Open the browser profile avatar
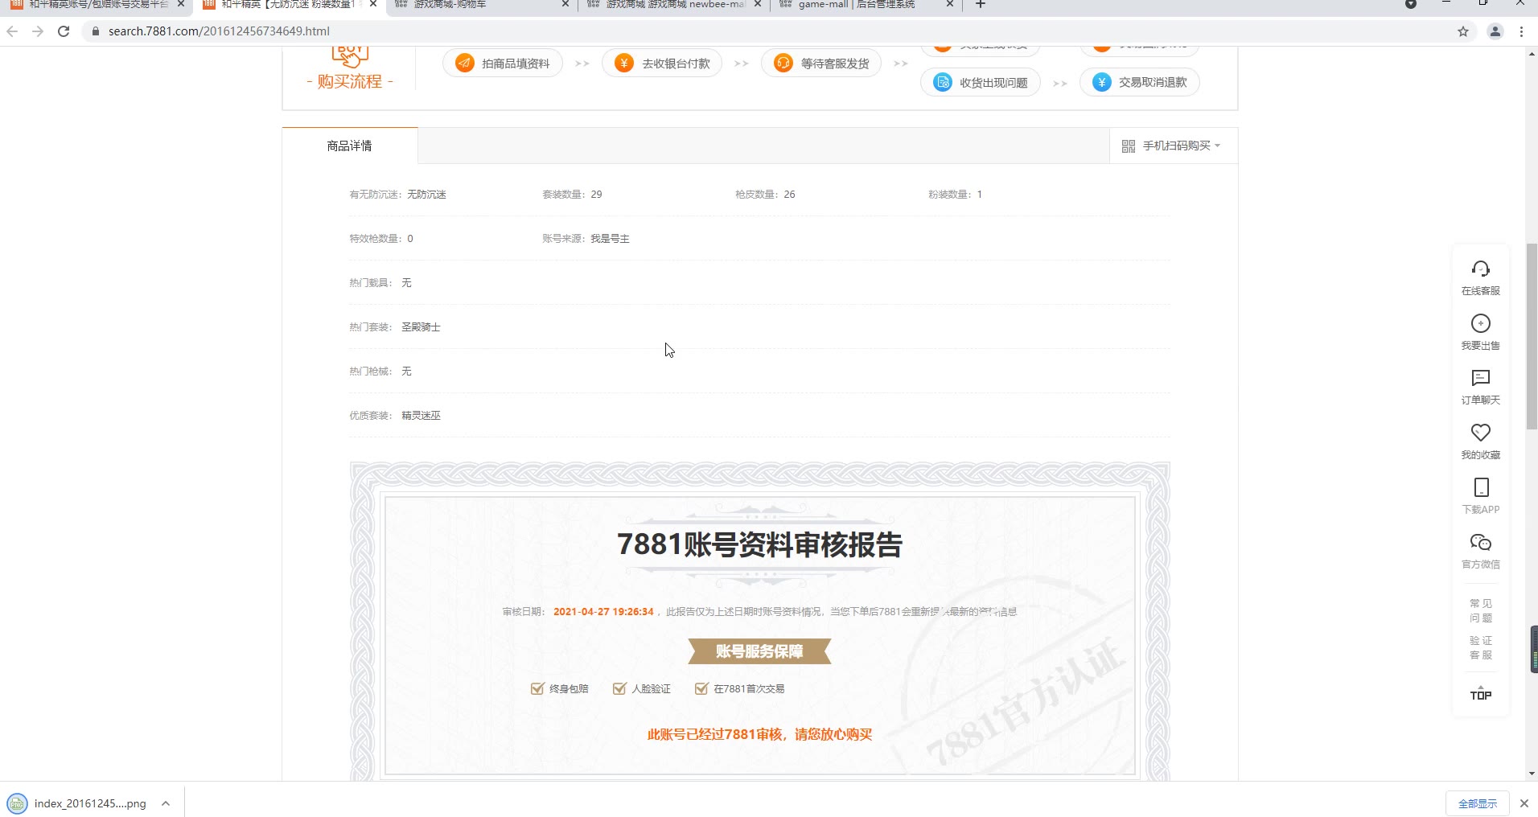 point(1495,31)
